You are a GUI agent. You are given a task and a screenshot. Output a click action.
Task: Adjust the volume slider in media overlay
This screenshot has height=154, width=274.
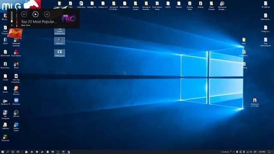coord(12,17)
